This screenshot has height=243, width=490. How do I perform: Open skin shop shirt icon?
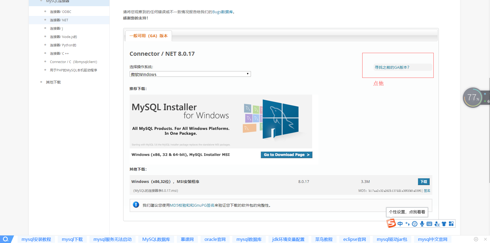(444, 224)
